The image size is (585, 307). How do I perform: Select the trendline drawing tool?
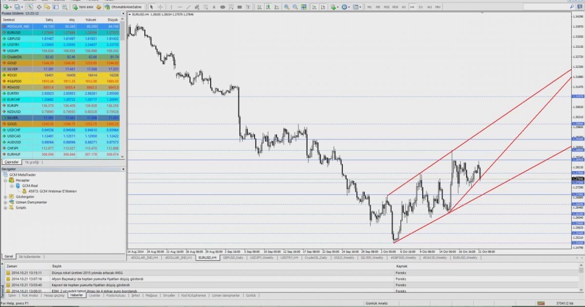189,7
